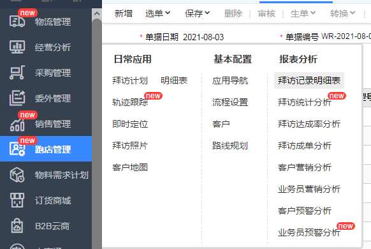
Task: Open the 拜访记录明细表 report
Action: (309, 80)
